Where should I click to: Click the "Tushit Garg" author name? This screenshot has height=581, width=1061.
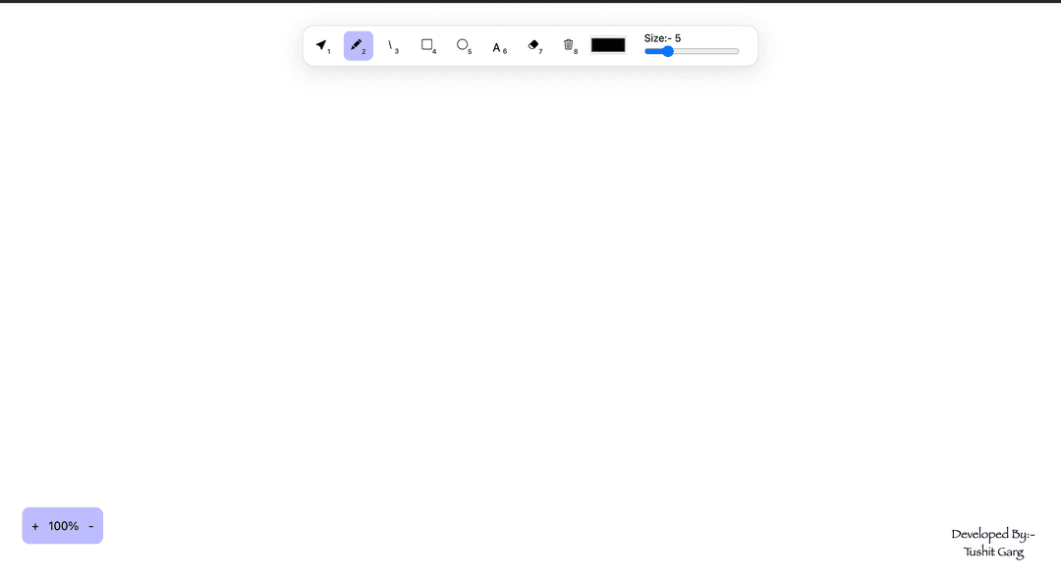coord(993,553)
